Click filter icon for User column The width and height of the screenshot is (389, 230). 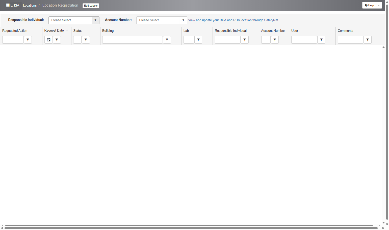click(321, 40)
